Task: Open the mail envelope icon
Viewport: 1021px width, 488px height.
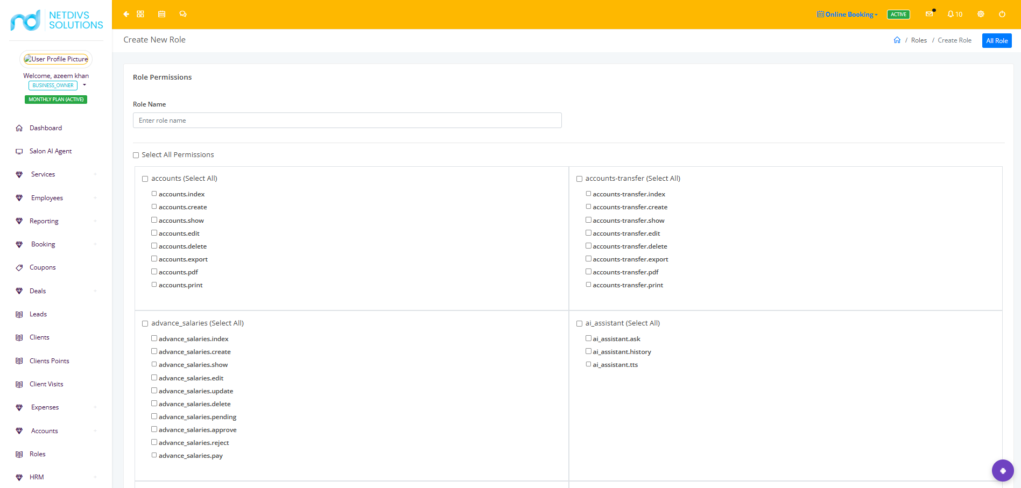Action: click(x=930, y=14)
